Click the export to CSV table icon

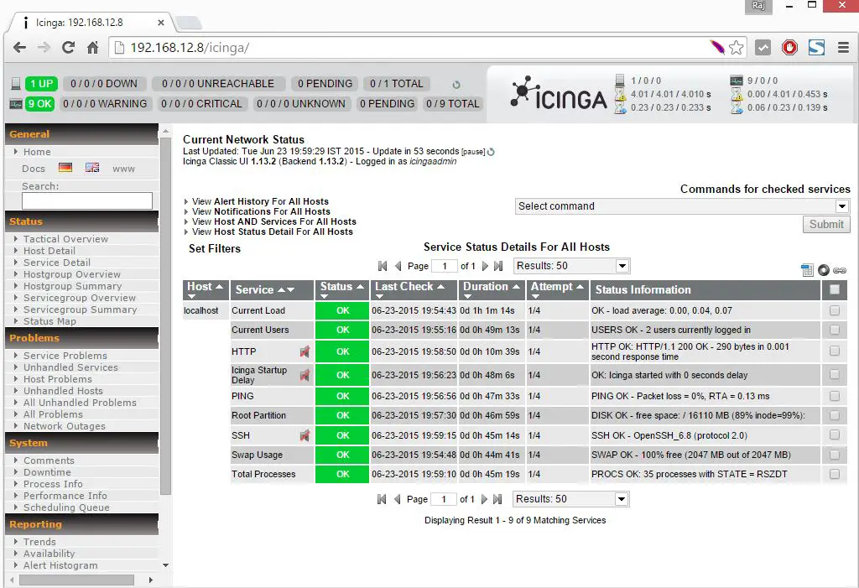pyautogui.click(x=807, y=270)
